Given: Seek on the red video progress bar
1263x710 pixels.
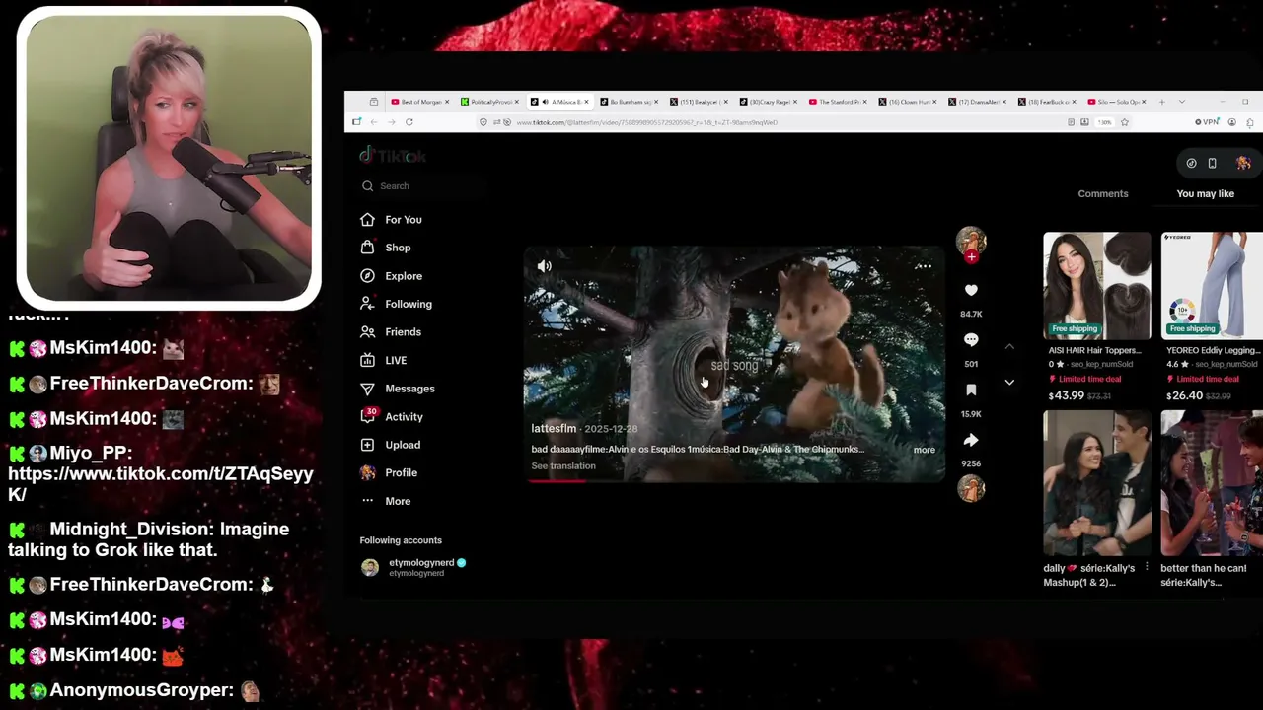Looking at the screenshot, I should pyautogui.click(x=734, y=481).
